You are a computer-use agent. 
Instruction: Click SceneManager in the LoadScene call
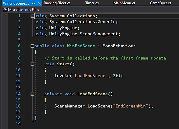coord(70,106)
